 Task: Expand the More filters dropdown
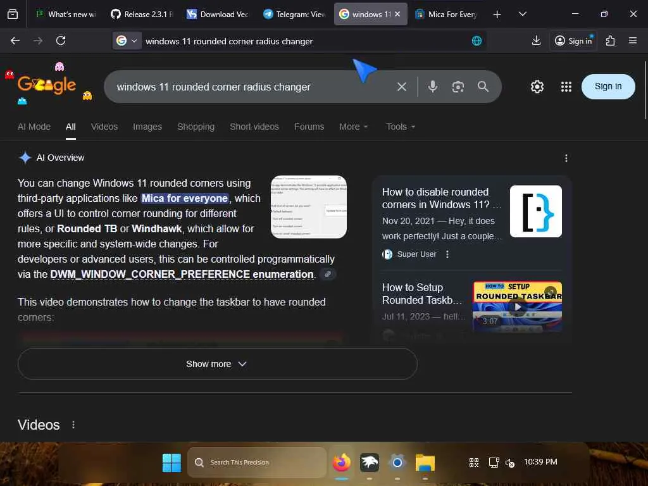point(353,127)
